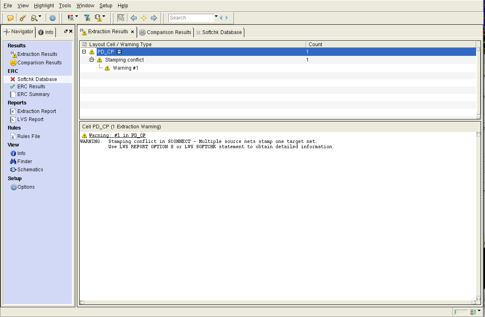Screen dimensions: 485x317
Task: Click the funnel filter toolbar icon
Action: coord(87,18)
